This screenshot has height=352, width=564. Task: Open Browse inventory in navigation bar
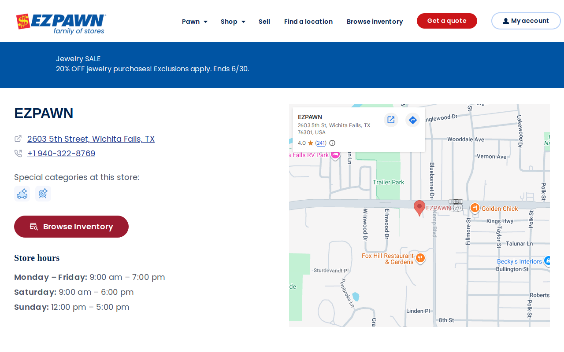(x=375, y=22)
